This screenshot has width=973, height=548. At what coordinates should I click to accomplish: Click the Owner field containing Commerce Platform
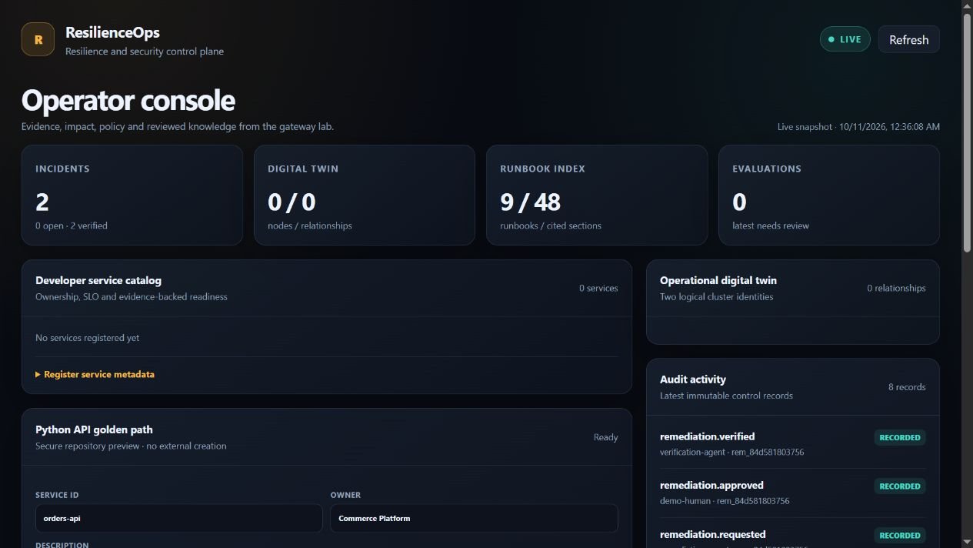click(x=474, y=518)
